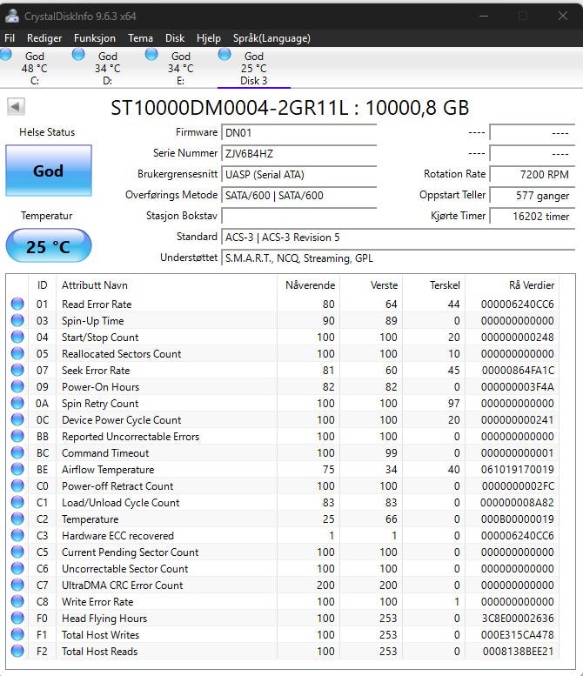
Task: Click the CrystalDiskInfo app icon in title bar
Action: click(x=11, y=16)
